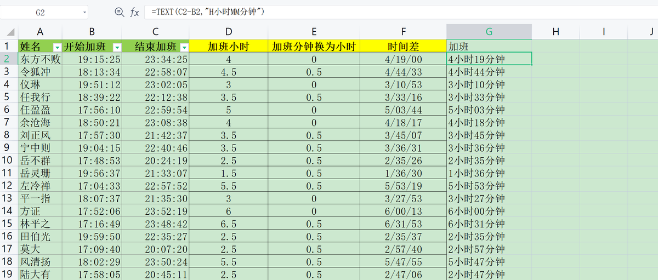Viewport: 658px width, 280px height.
Task: Click result cell 5小时03分钟
Action: click(x=489, y=110)
